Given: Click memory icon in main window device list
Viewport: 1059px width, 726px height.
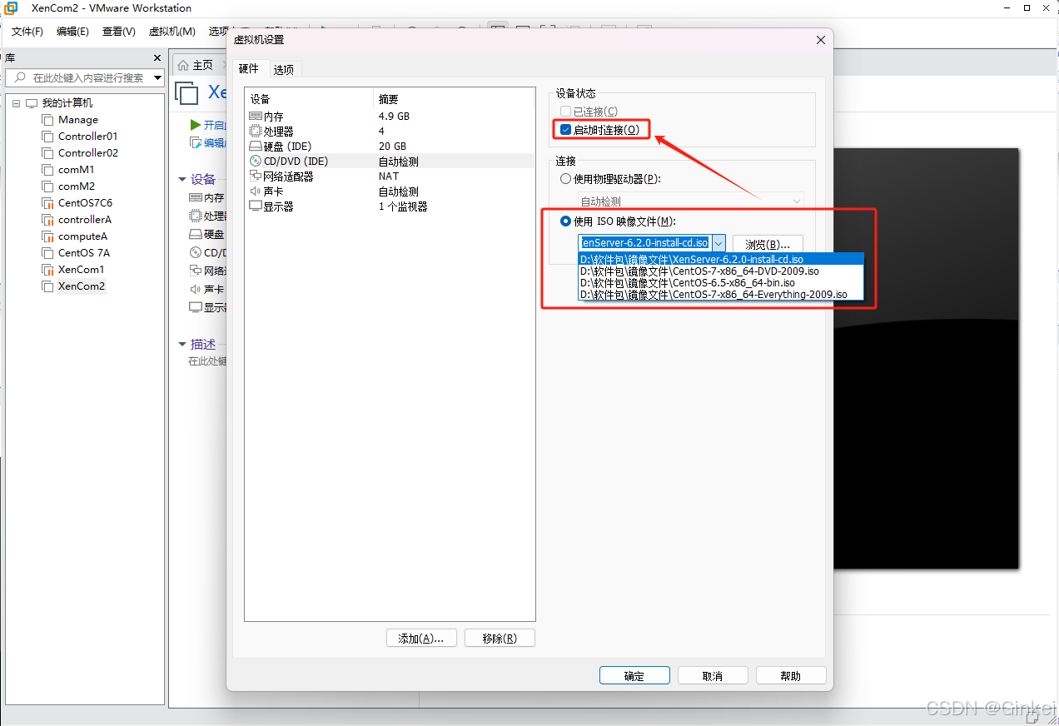Looking at the screenshot, I should pos(196,198).
